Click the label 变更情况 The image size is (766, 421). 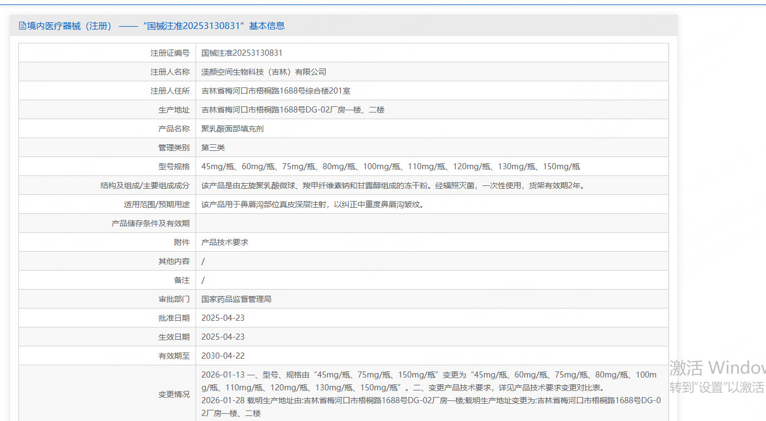coord(174,394)
